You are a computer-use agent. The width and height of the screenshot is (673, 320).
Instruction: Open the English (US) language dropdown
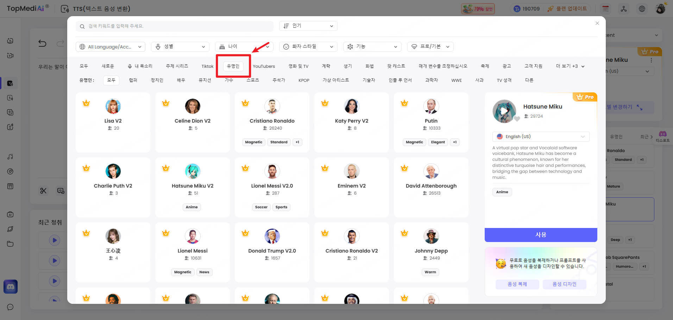point(541,137)
